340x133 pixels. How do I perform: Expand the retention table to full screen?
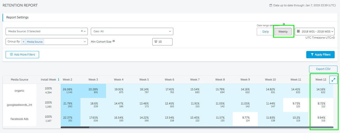(333, 80)
